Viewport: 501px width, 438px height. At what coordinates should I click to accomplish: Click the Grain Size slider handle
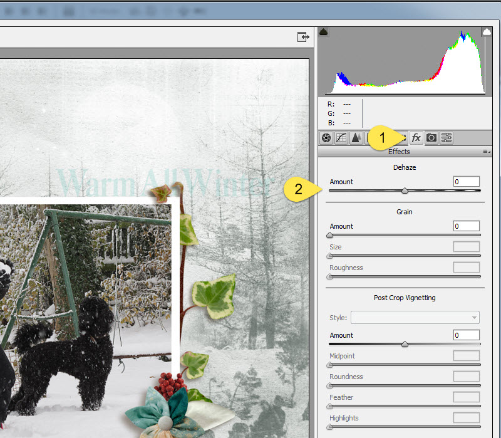(330, 256)
